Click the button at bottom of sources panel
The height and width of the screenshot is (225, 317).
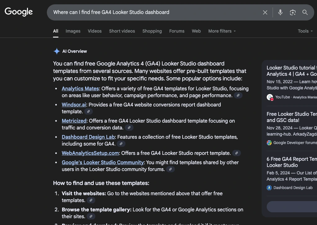coord(292,207)
